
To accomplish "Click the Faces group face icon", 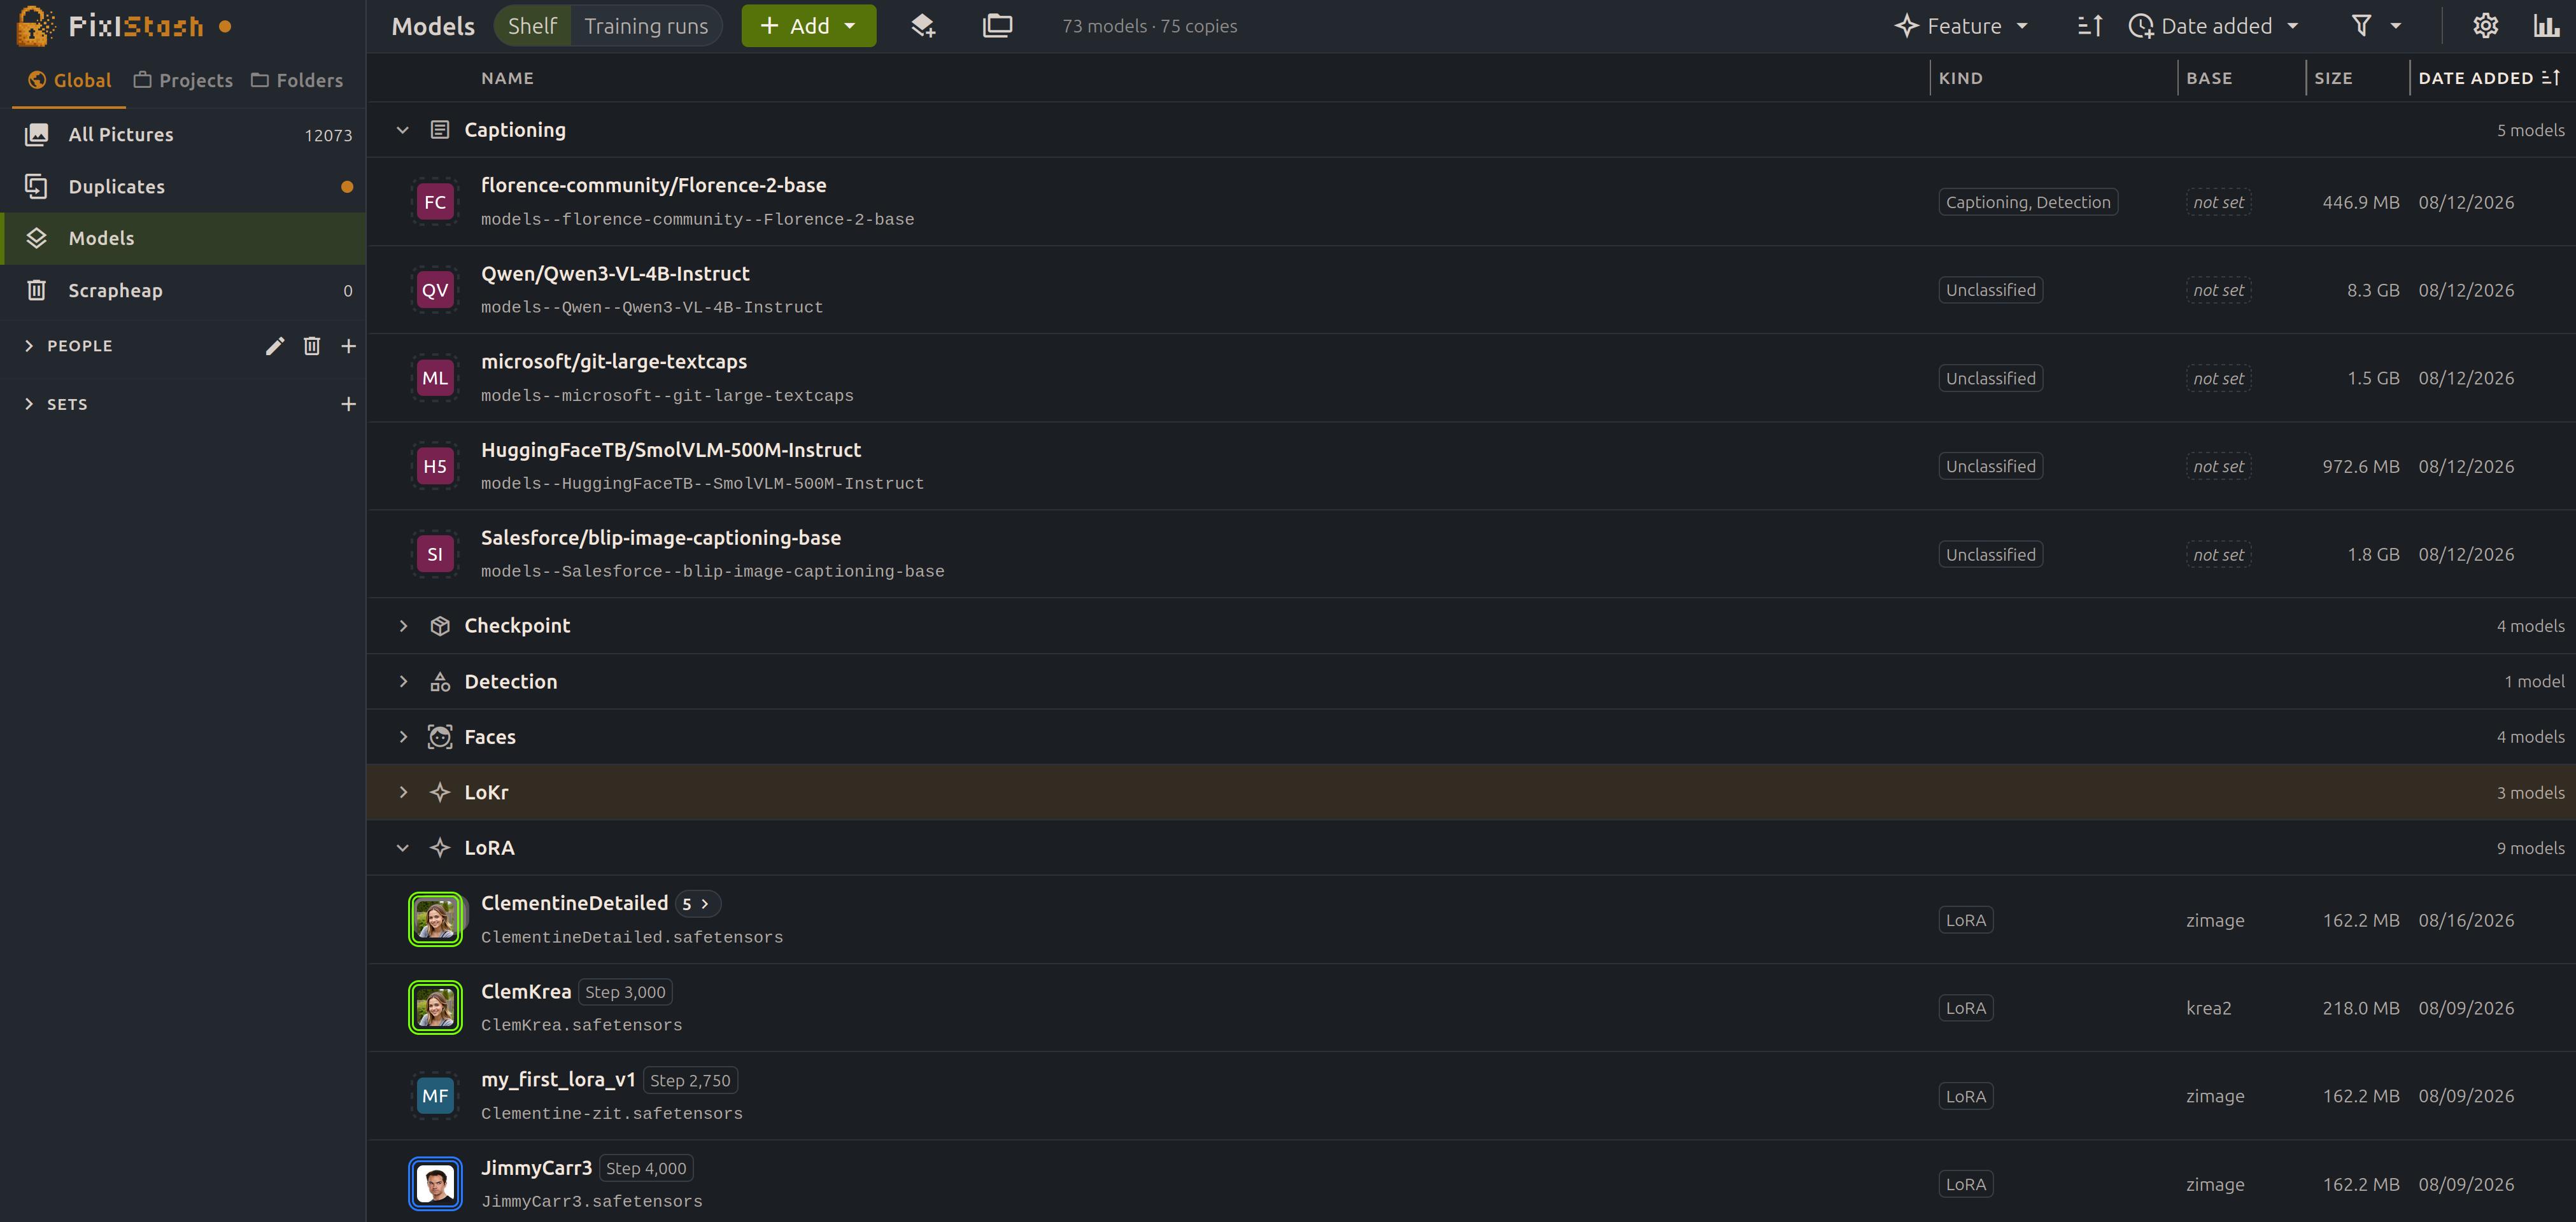I will coord(440,737).
